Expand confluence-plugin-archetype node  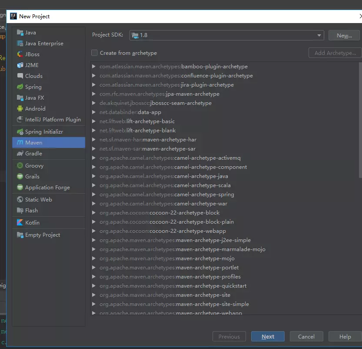94,76
